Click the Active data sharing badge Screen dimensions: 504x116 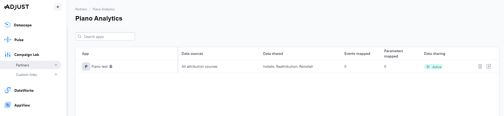pos(433,67)
